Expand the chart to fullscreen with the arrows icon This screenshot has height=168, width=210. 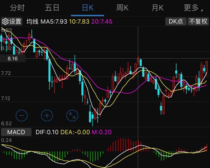click(72, 116)
